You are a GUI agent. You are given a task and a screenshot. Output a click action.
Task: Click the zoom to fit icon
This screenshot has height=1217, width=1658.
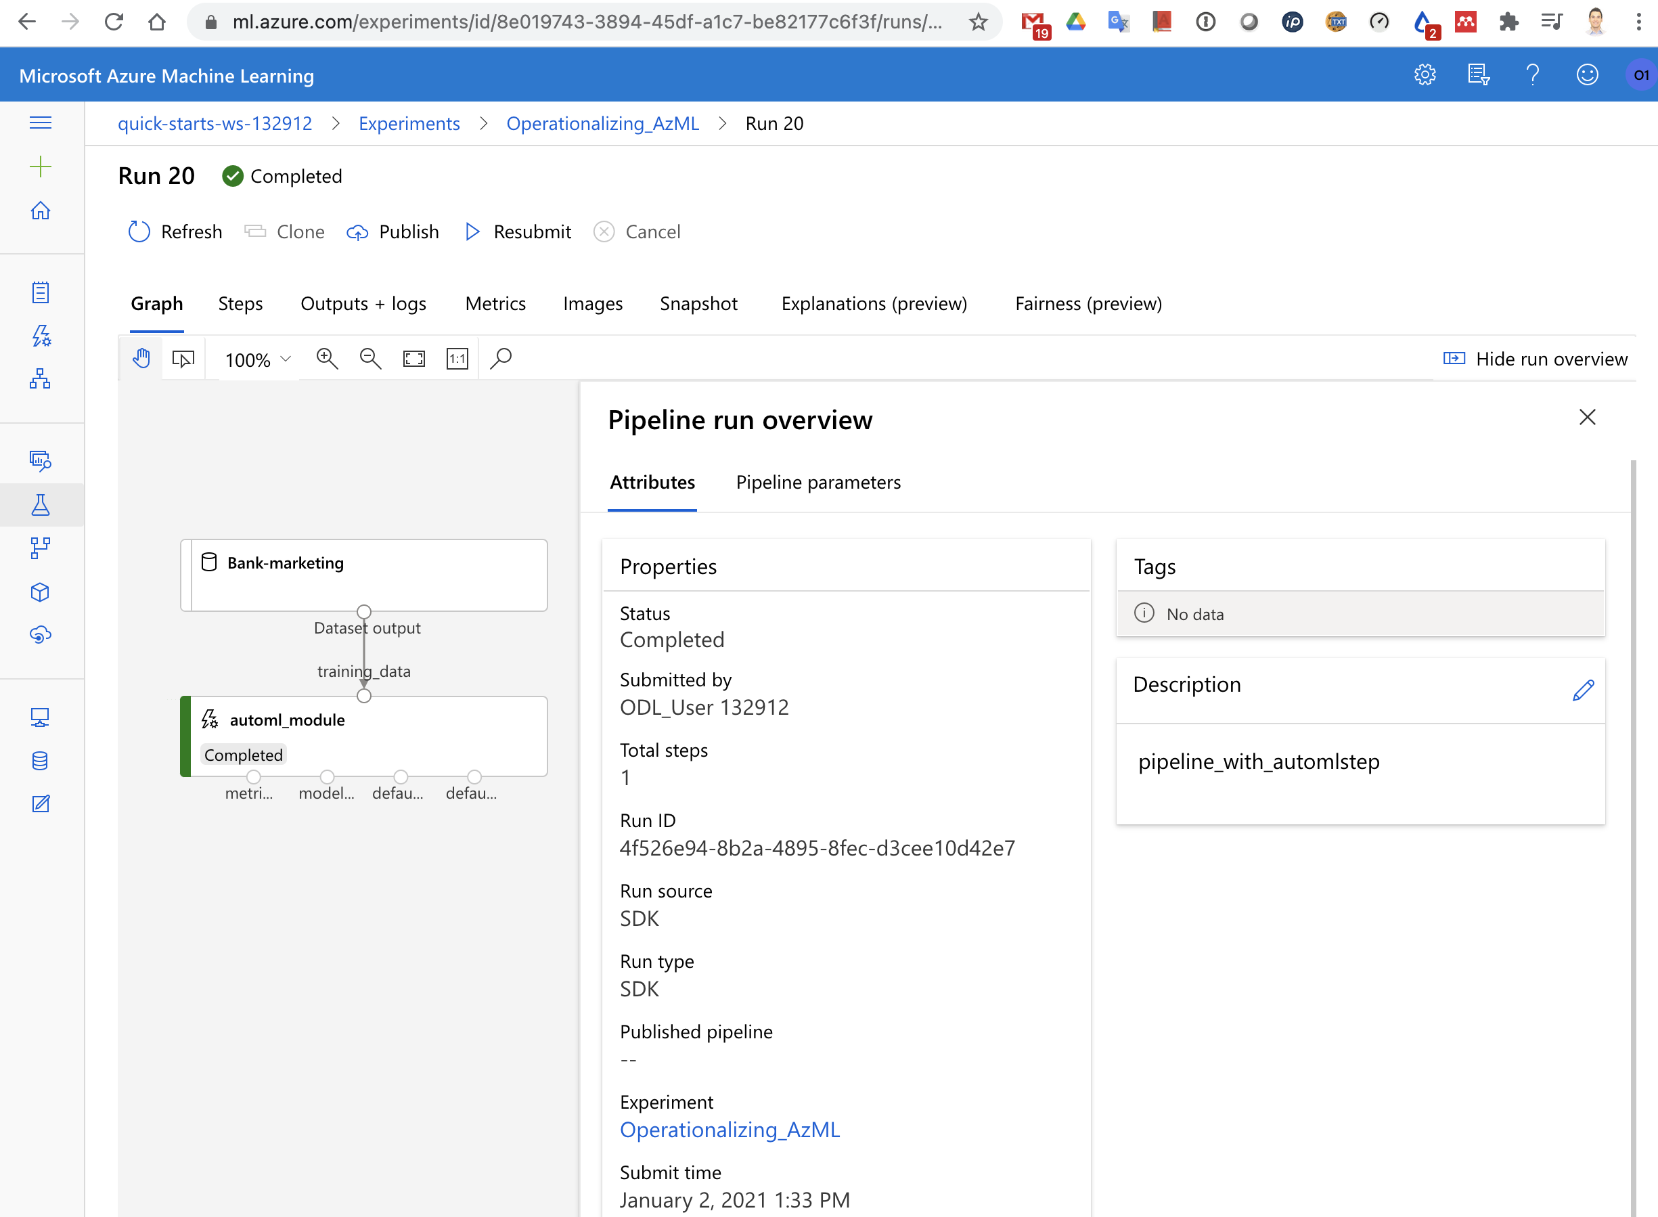click(x=414, y=359)
